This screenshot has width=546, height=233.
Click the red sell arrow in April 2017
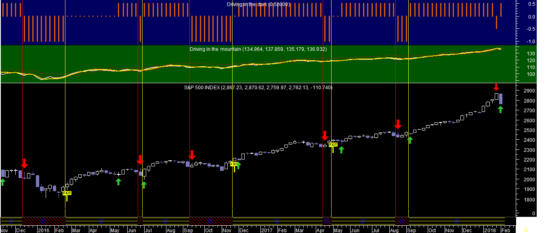[324, 136]
